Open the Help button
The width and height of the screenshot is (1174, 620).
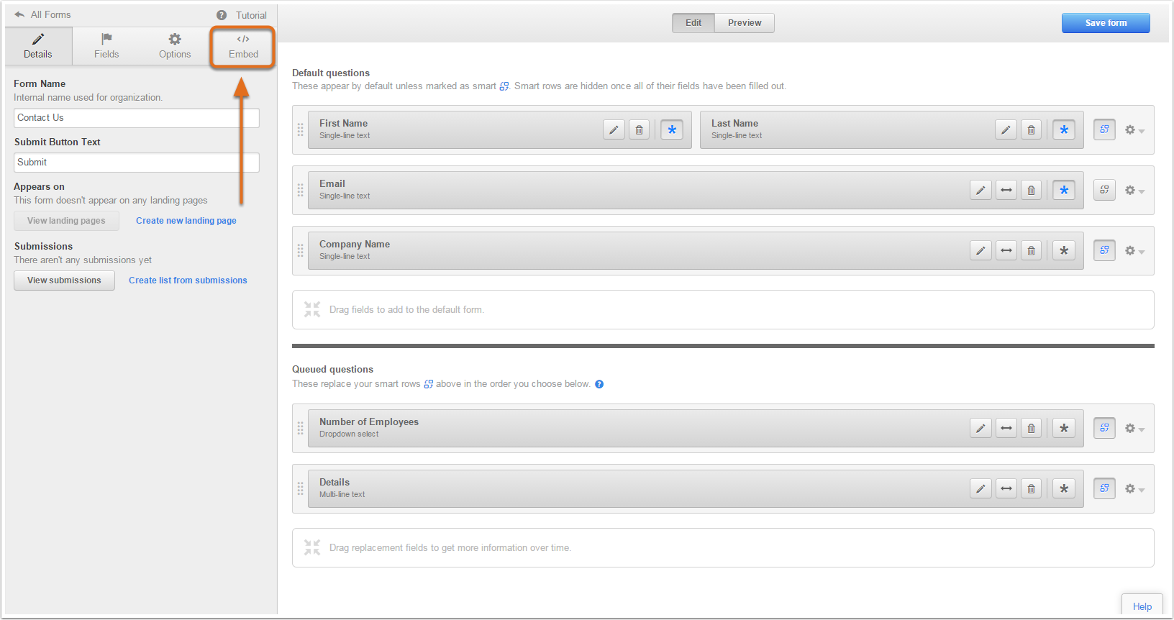pos(1142,606)
